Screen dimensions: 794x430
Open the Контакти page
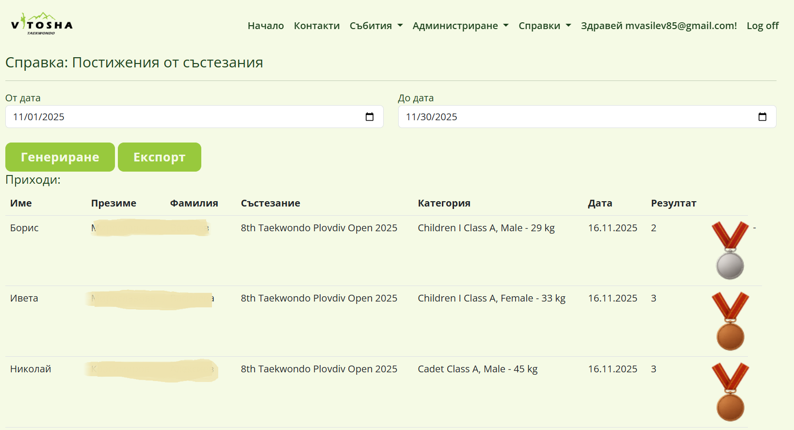(317, 26)
